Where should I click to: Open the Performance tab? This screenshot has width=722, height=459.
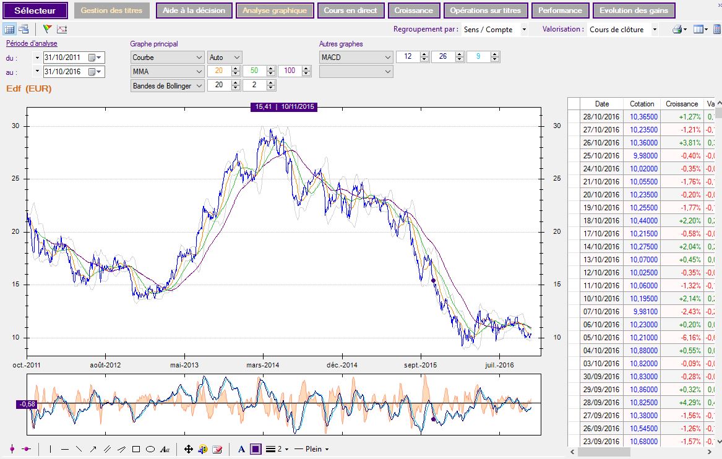pos(559,11)
